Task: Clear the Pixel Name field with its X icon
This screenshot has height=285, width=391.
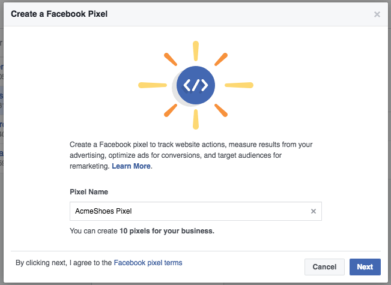Action: tap(314, 211)
